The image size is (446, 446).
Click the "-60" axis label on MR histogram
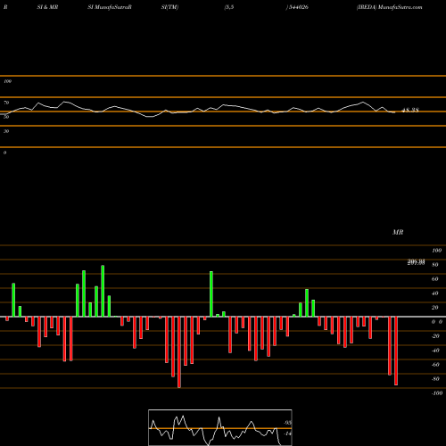[435, 365]
